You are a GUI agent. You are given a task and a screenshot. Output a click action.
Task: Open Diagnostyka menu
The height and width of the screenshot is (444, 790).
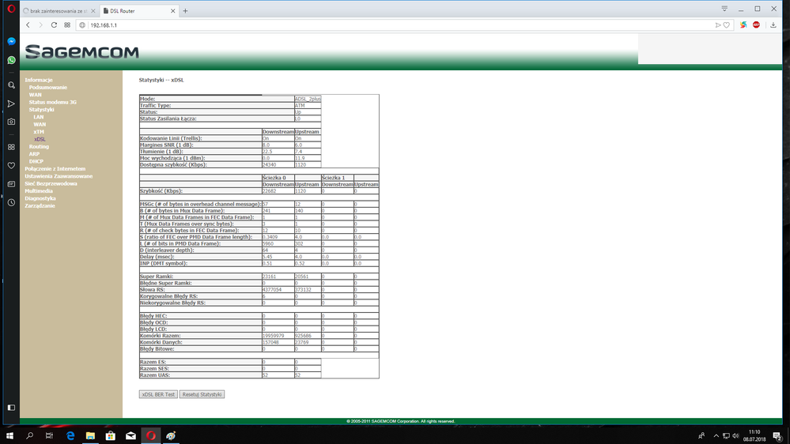[x=40, y=198]
